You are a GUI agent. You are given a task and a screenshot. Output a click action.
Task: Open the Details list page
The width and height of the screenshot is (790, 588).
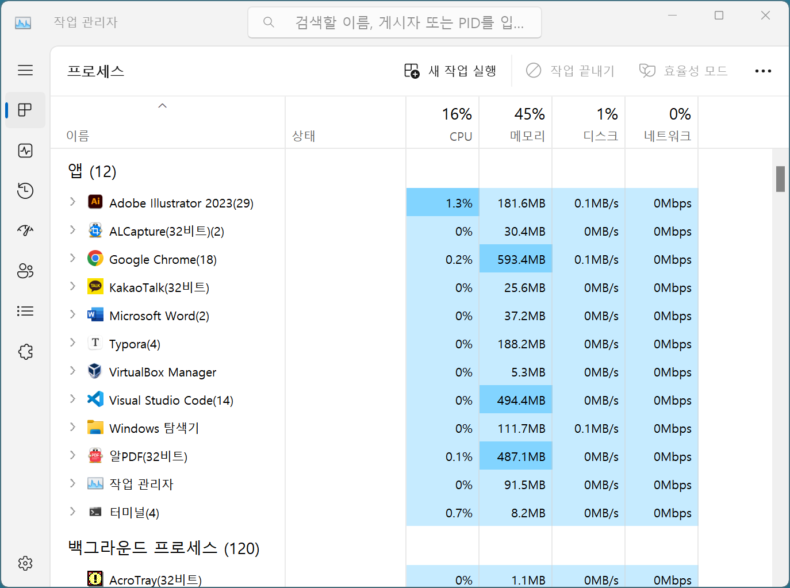25,311
